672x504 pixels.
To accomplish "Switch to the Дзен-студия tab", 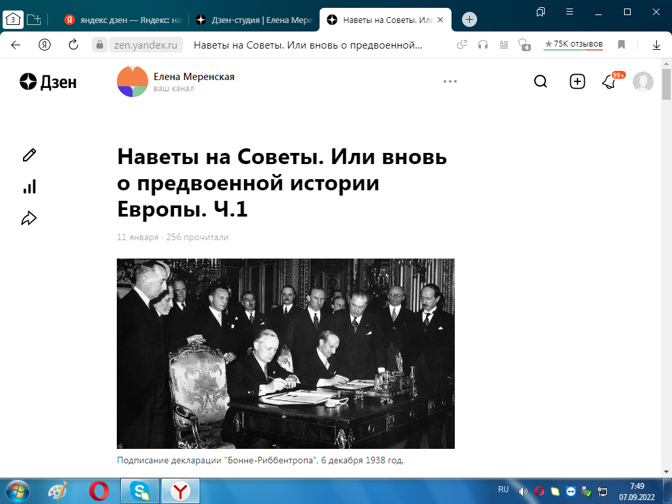I will click(x=256, y=20).
